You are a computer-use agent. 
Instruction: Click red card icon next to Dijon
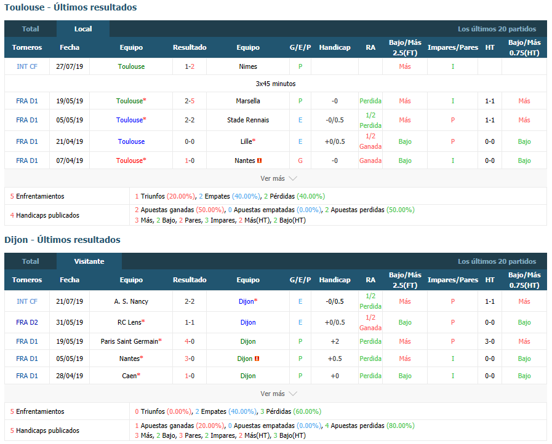tap(257, 359)
